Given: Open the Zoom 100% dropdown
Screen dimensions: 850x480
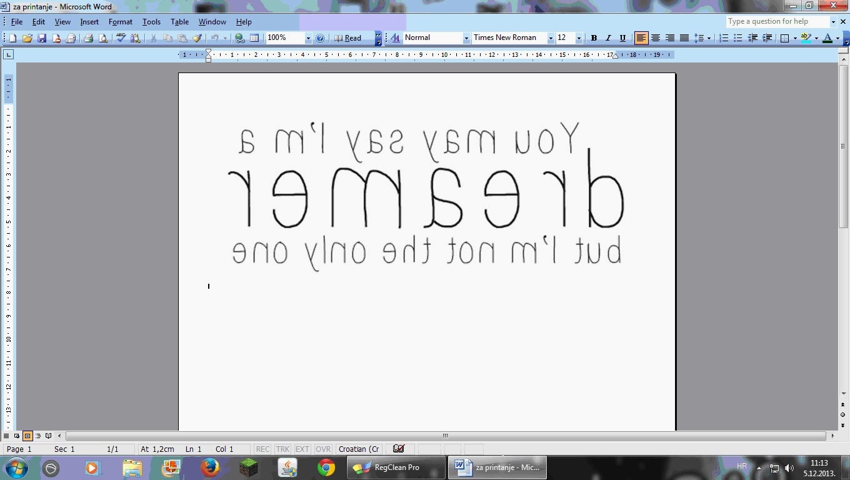Looking at the screenshot, I should click(308, 38).
